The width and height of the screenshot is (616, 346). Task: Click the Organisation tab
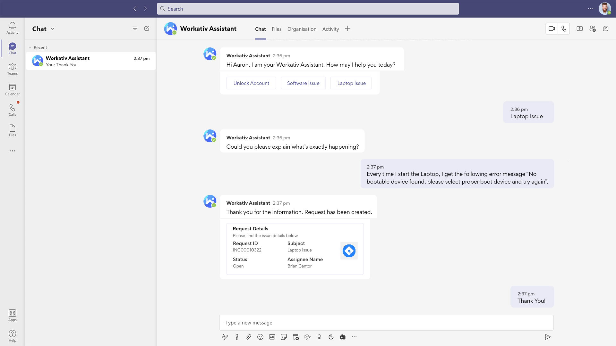[x=302, y=29]
